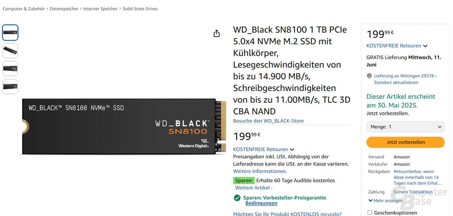Click the Jetzt vorbestellen button
Screen dimensions: 453x216
click(x=405, y=142)
